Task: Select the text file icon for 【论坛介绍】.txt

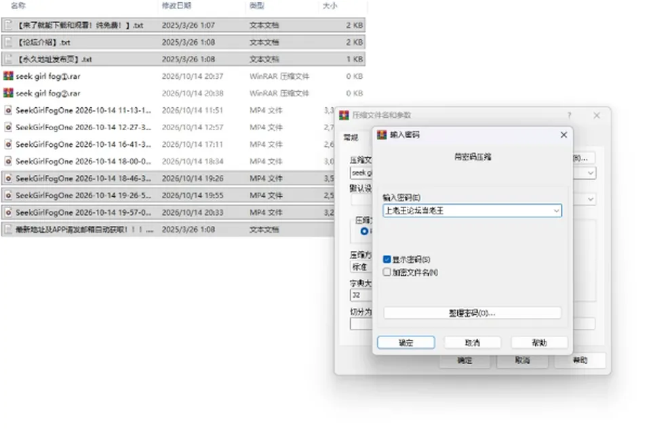Action: pos(8,42)
